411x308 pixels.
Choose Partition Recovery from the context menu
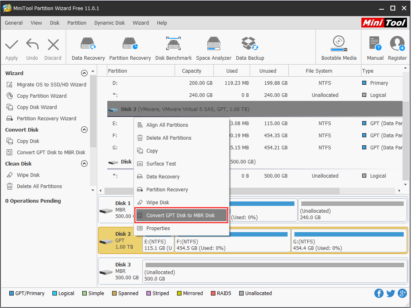coord(182,189)
